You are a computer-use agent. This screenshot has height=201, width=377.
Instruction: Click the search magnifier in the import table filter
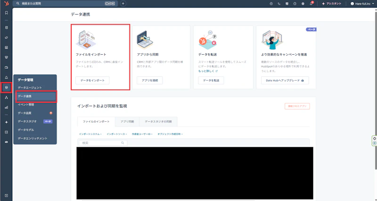click(x=123, y=143)
